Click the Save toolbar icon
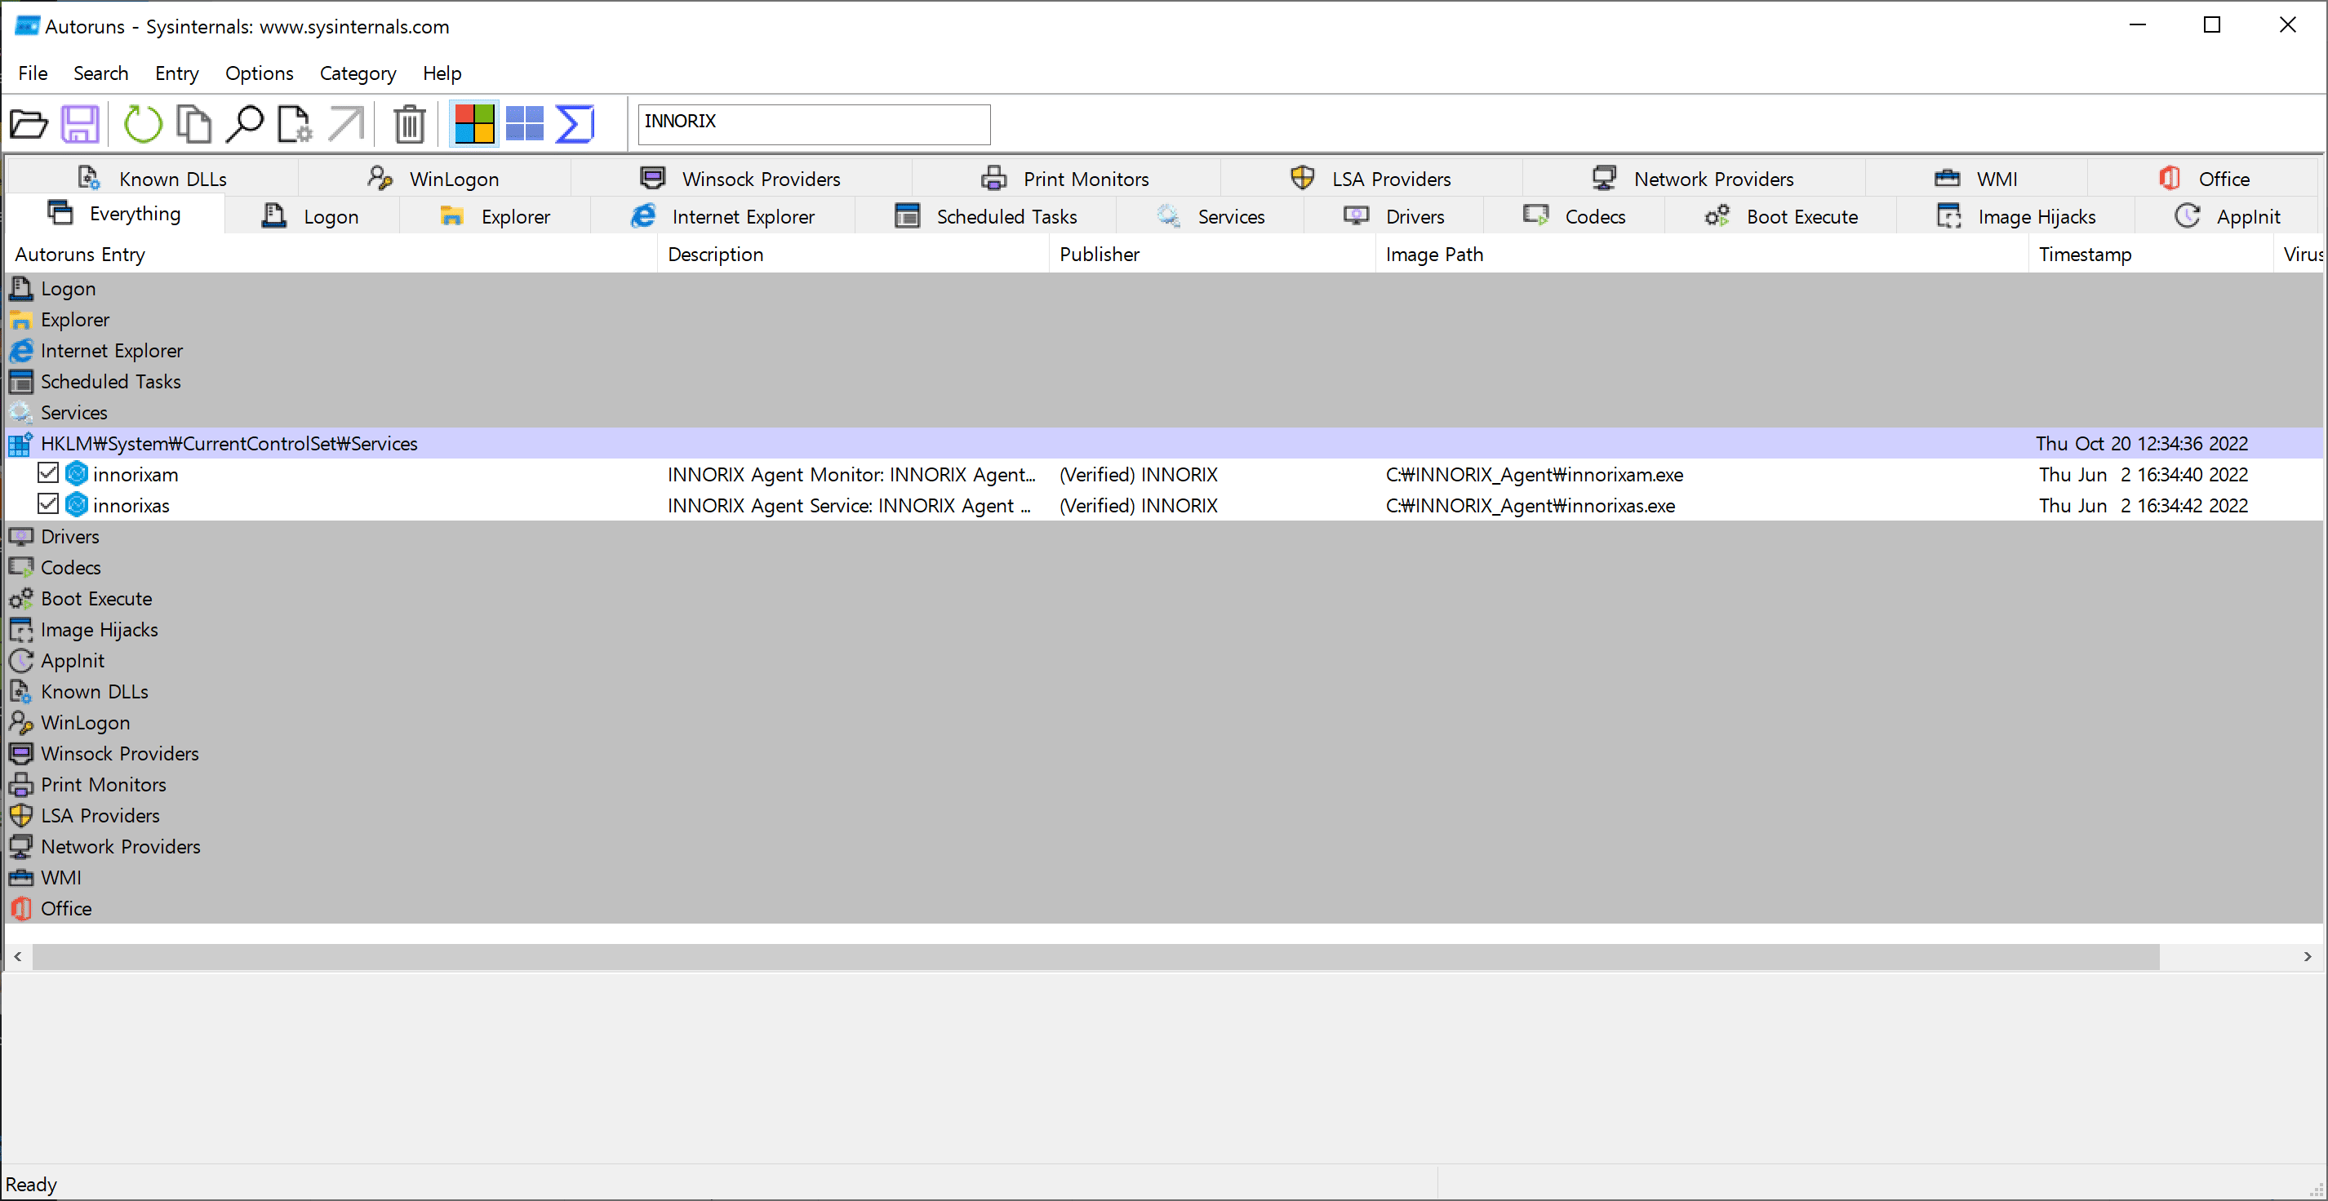The image size is (2328, 1201). [79, 124]
